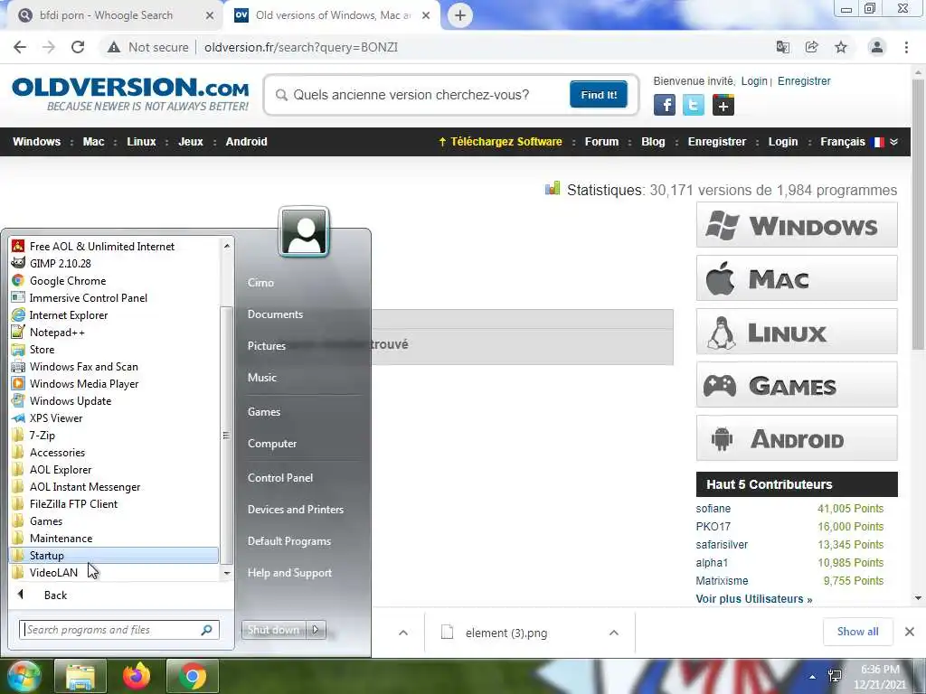Expand the VideoLAN folder
Image resolution: width=926 pixels, height=694 pixels.
tap(53, 572)
